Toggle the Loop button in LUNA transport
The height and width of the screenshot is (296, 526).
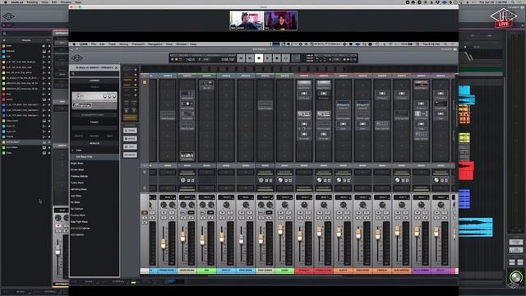coord(286,58)
